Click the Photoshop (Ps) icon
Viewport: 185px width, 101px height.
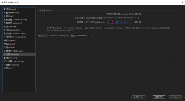click(x=126, y=22)
